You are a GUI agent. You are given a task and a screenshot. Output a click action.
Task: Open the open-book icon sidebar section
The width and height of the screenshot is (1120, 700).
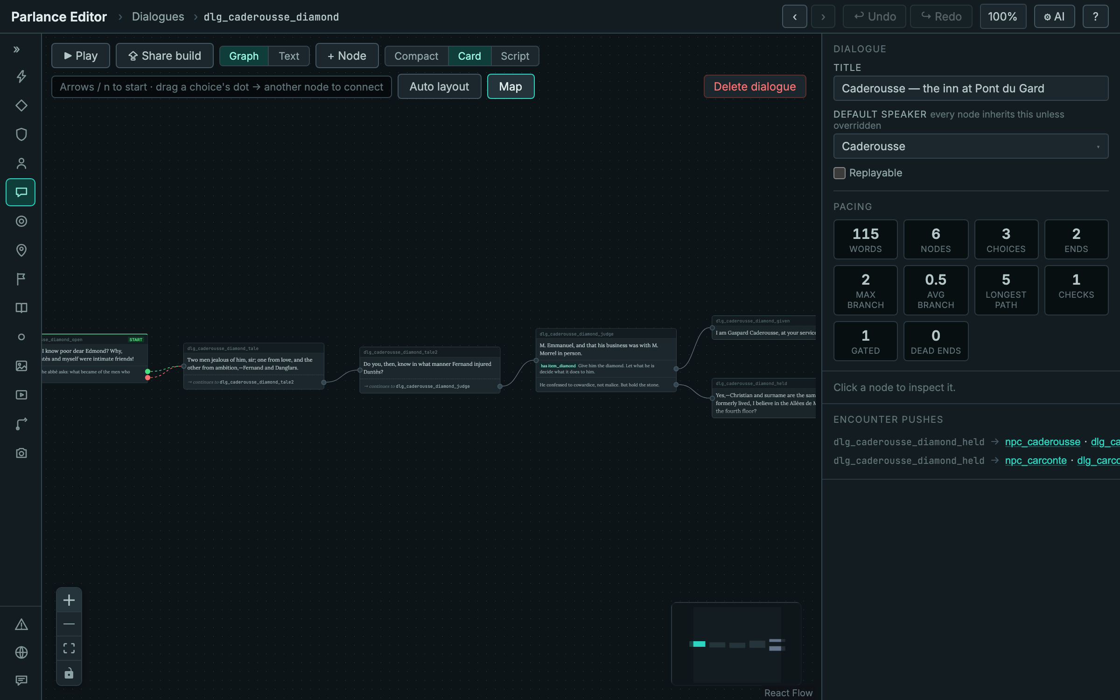click(21, 308)
